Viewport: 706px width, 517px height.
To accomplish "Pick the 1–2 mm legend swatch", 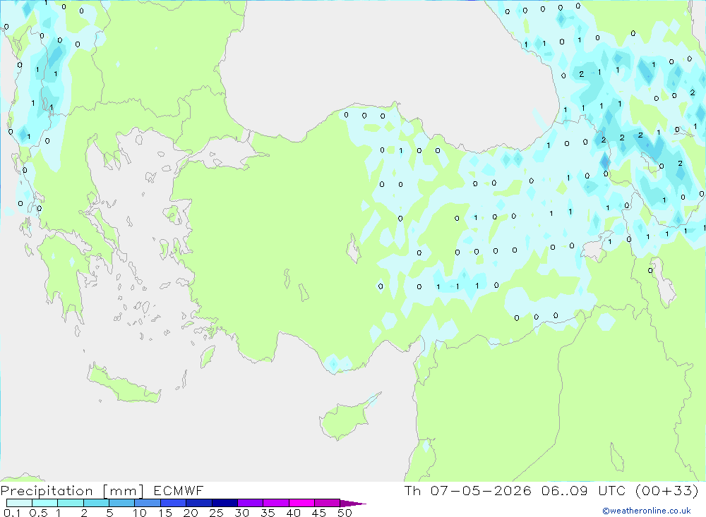I will coord(70,503).
